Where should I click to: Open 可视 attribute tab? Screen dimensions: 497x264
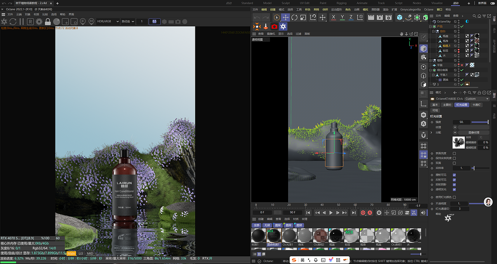coord(435,110)
